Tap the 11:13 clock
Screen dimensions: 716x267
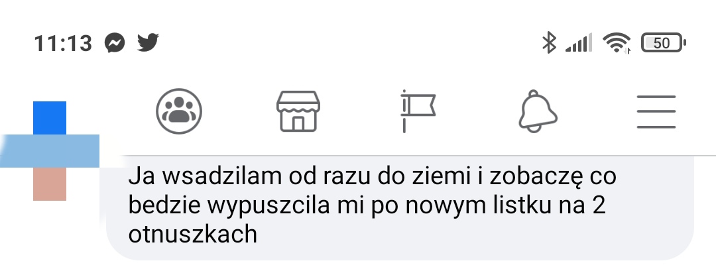[63, 43]
